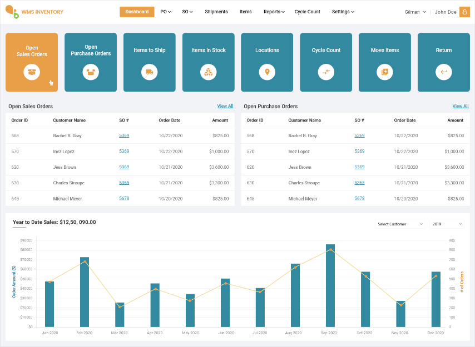Click the Return arrow icon
This screenshot has width=475, height=347.
tap(443, 72)
